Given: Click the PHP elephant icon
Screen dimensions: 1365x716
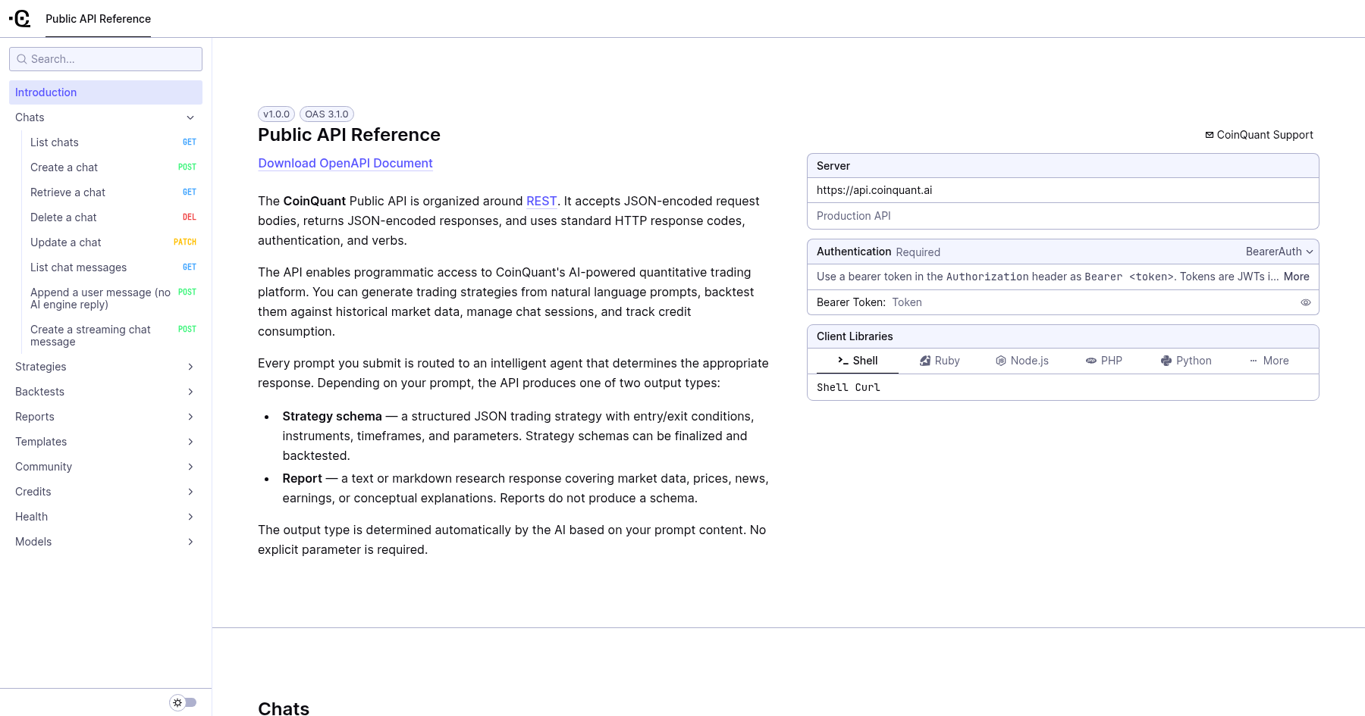Looking at the screenshot, I should point(1091,361).
